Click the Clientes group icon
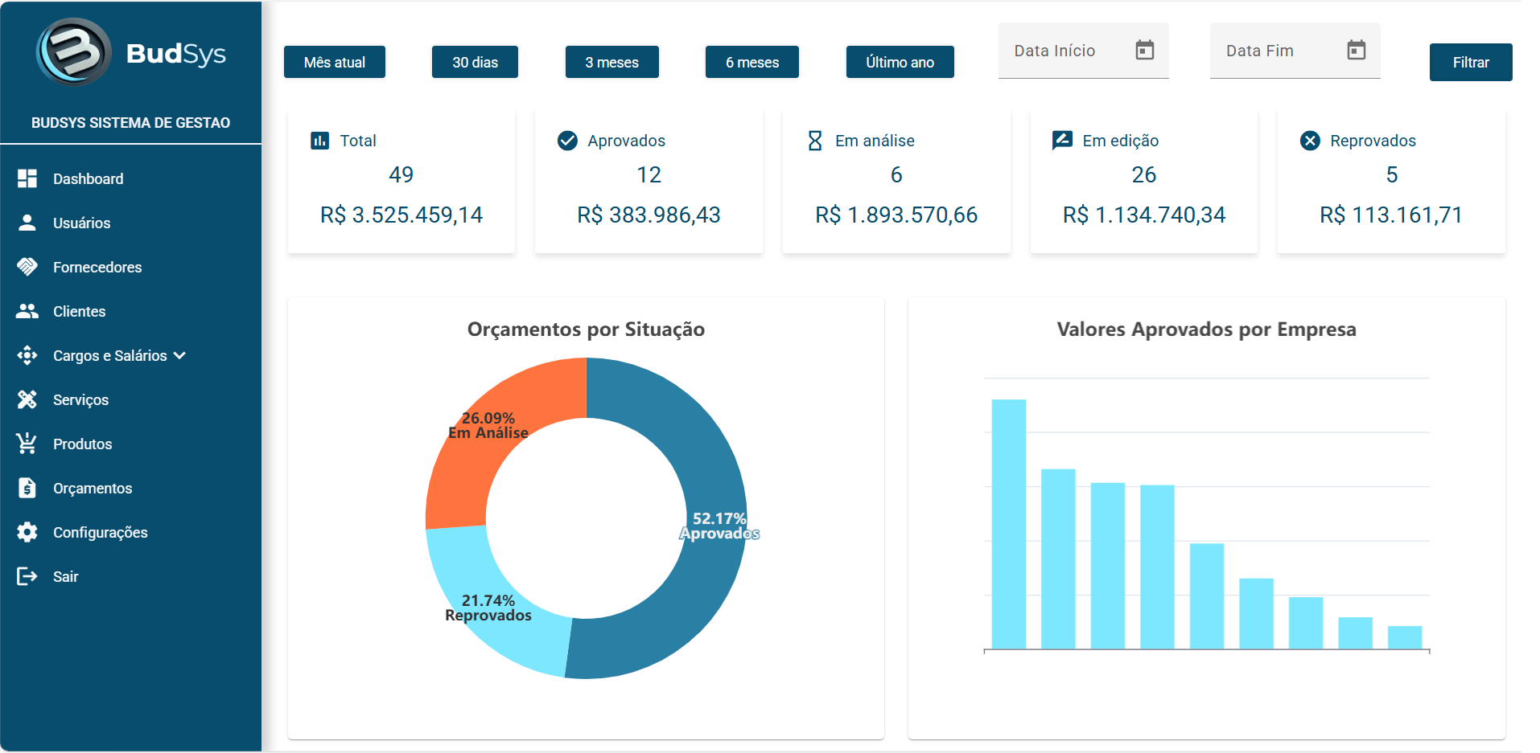This screenshot has width=1540, height=753. click(x=27, y=311)
